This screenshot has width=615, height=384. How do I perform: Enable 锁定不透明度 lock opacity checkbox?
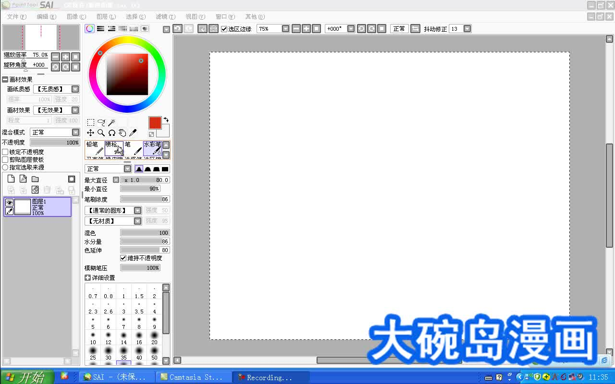click(x=5, y=152)
